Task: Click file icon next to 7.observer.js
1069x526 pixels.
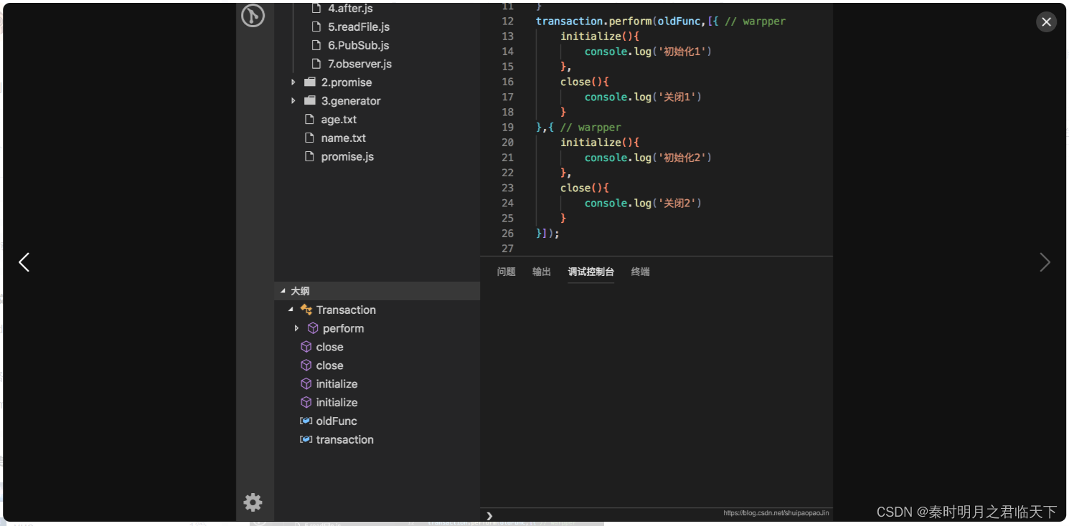Action: tap(316, 64)
